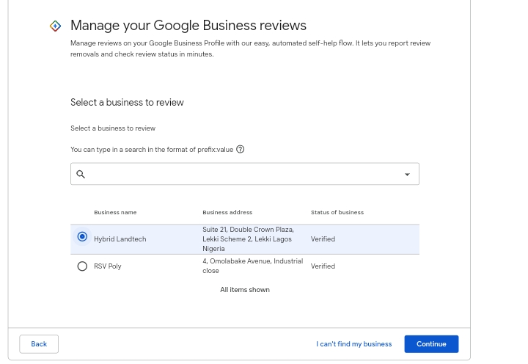Click the "RSV Poly" business name

(x=107, y=266)
